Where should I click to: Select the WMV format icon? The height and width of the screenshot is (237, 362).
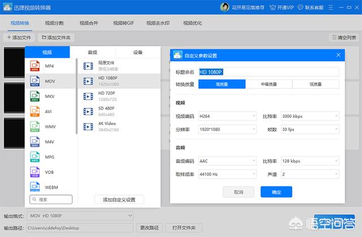[34, 127]
